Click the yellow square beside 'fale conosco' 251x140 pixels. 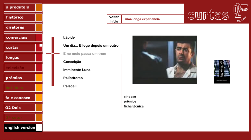tap(39, 98)
